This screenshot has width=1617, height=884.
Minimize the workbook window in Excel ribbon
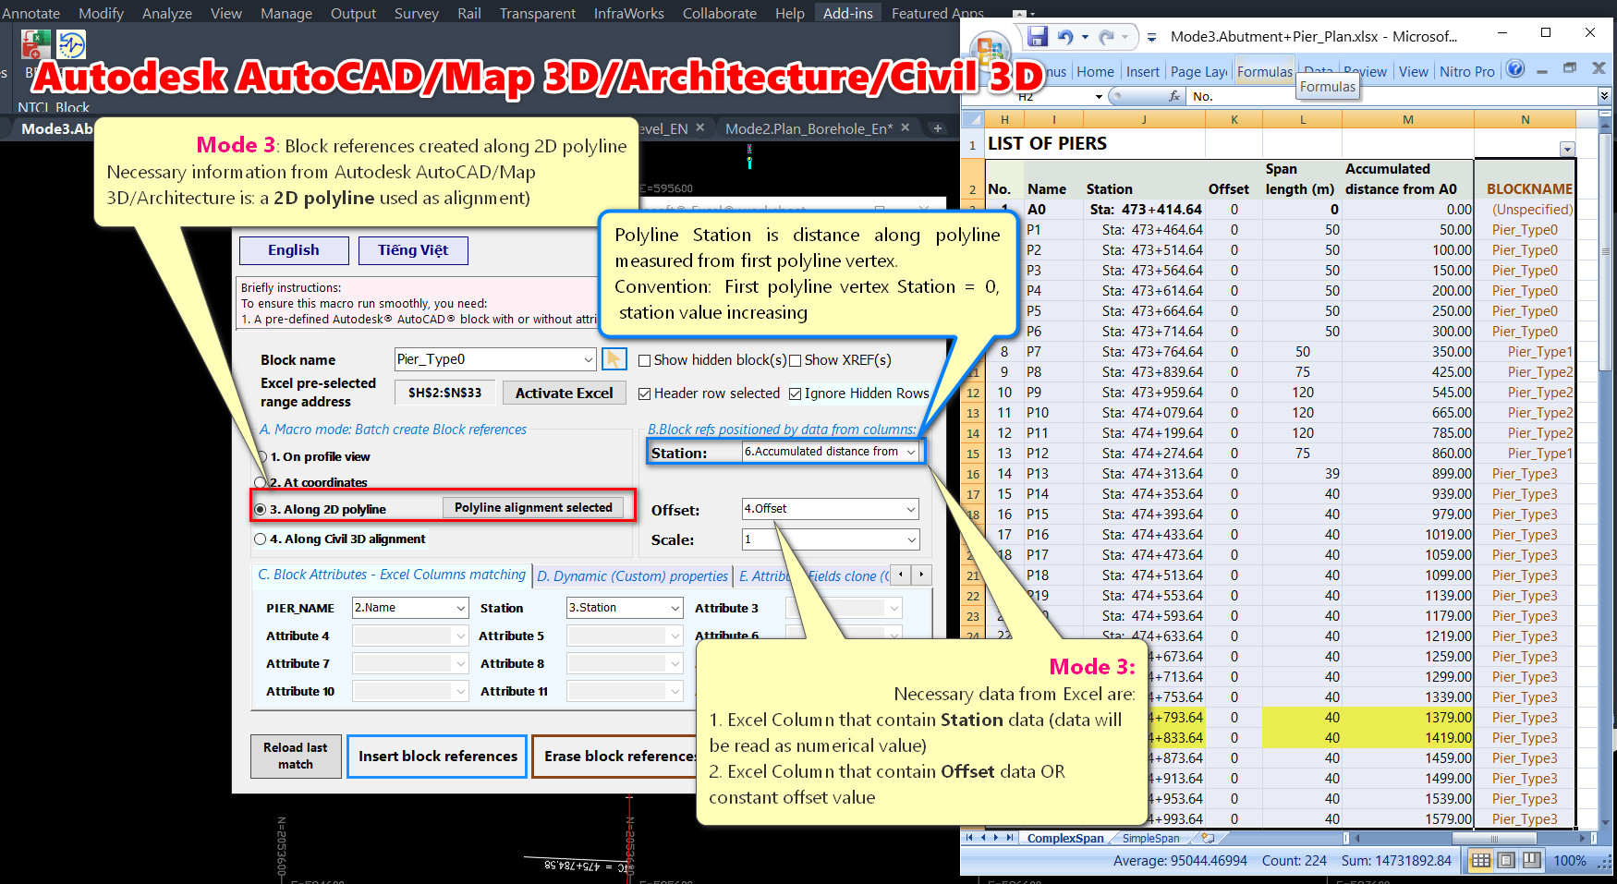point(1541,70)
